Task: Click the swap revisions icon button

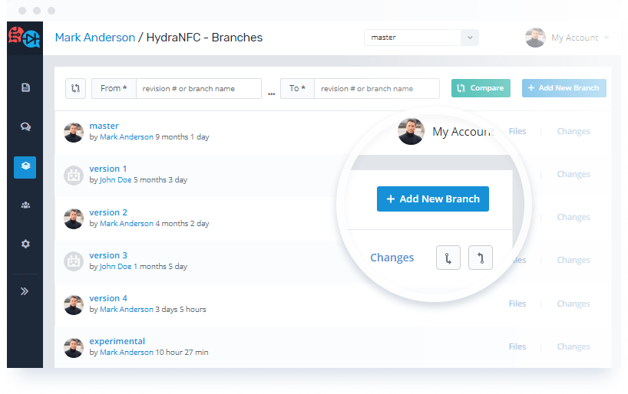Action: coord(76,88)
